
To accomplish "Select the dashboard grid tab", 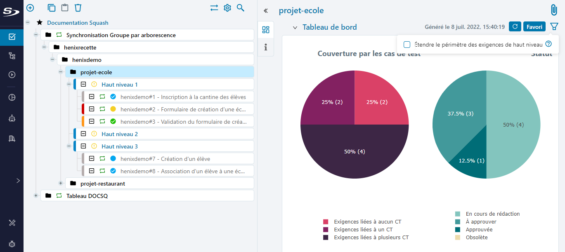I will pyautogui.click(x=265, y=30).
